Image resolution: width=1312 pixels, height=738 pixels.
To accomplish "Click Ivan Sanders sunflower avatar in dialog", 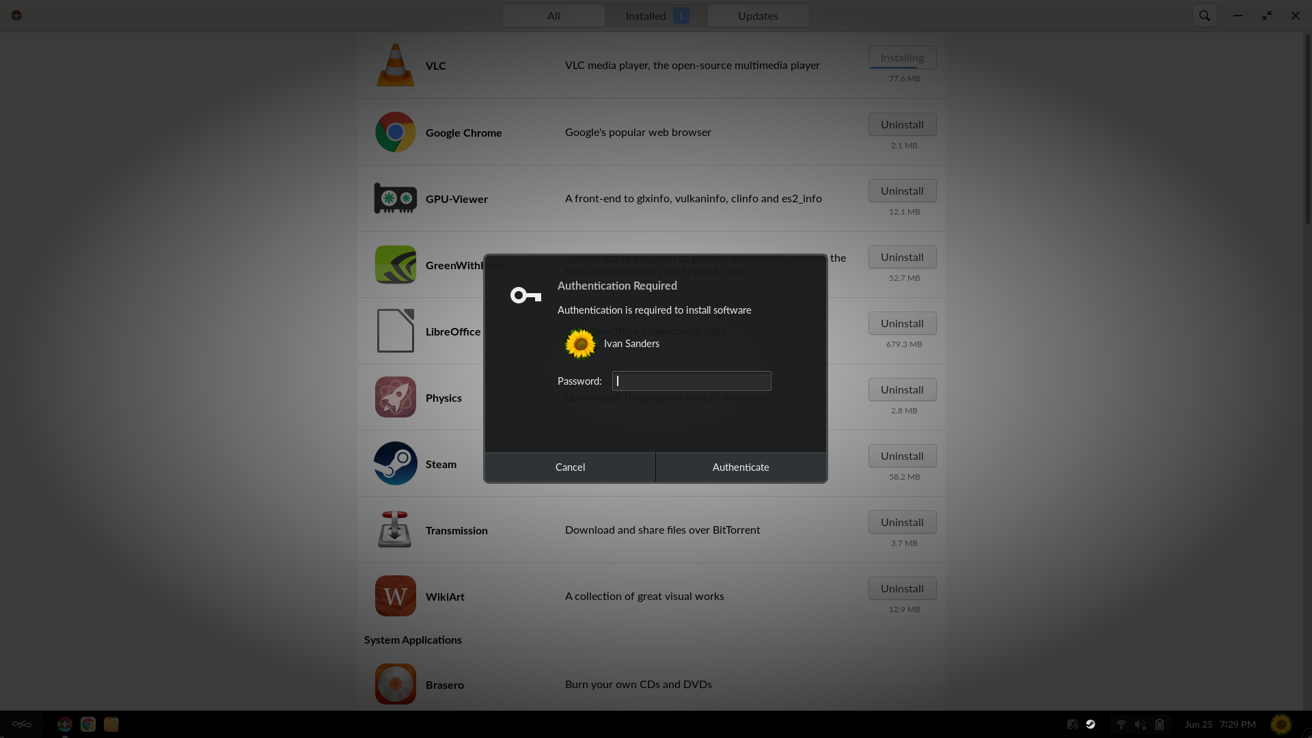I will pyautogui.click(x=580, y=344).
